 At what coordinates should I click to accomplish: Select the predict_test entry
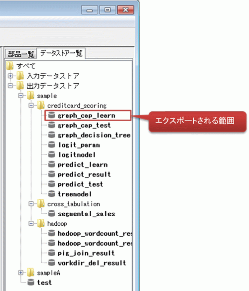[80, 184]
